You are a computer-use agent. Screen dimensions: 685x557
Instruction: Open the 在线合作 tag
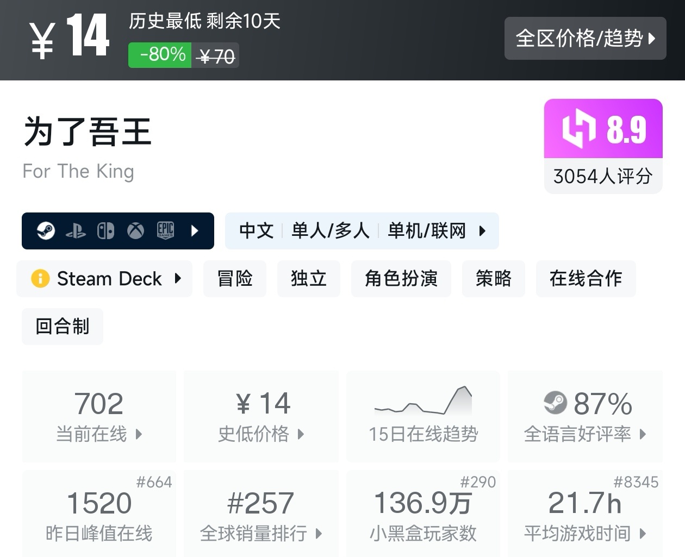(x=586, y=279)
